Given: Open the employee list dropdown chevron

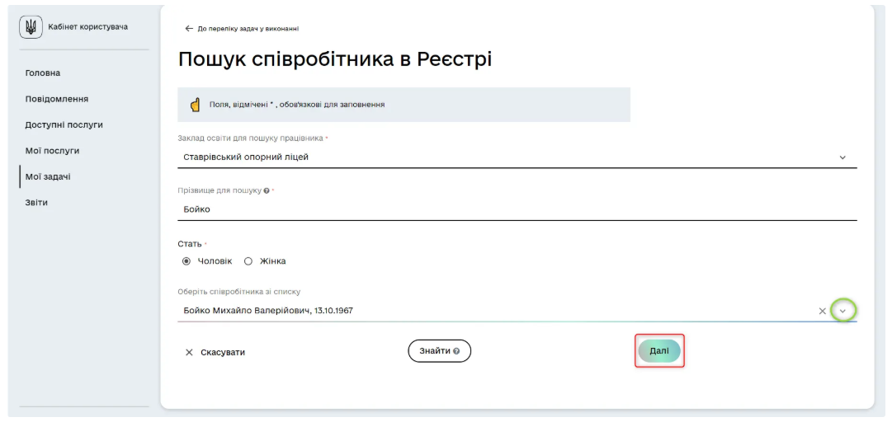Looking at the screenshot, I should 842,311.
